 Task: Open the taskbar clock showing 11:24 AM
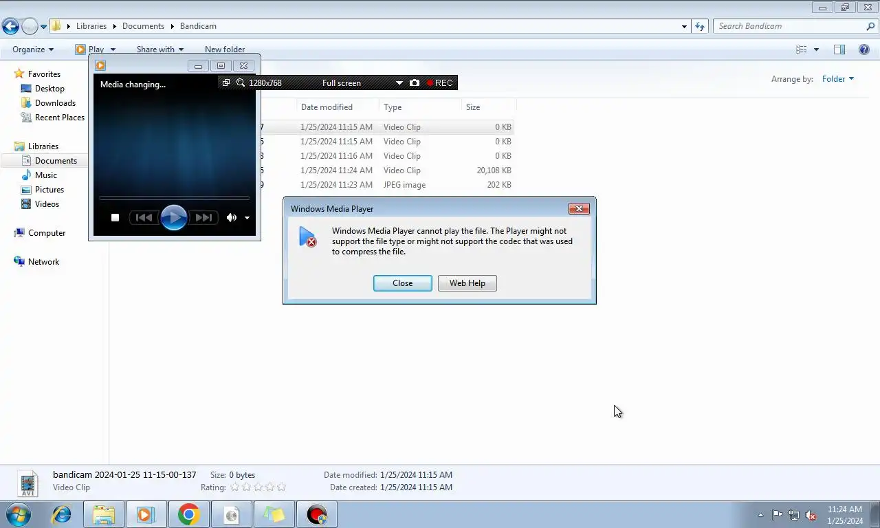(x=844, y=515)
